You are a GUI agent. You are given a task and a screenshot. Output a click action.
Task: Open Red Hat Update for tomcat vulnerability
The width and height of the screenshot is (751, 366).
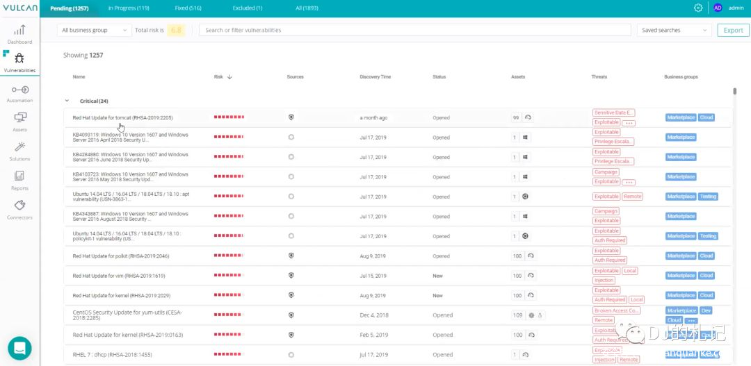tap(122, 118)
